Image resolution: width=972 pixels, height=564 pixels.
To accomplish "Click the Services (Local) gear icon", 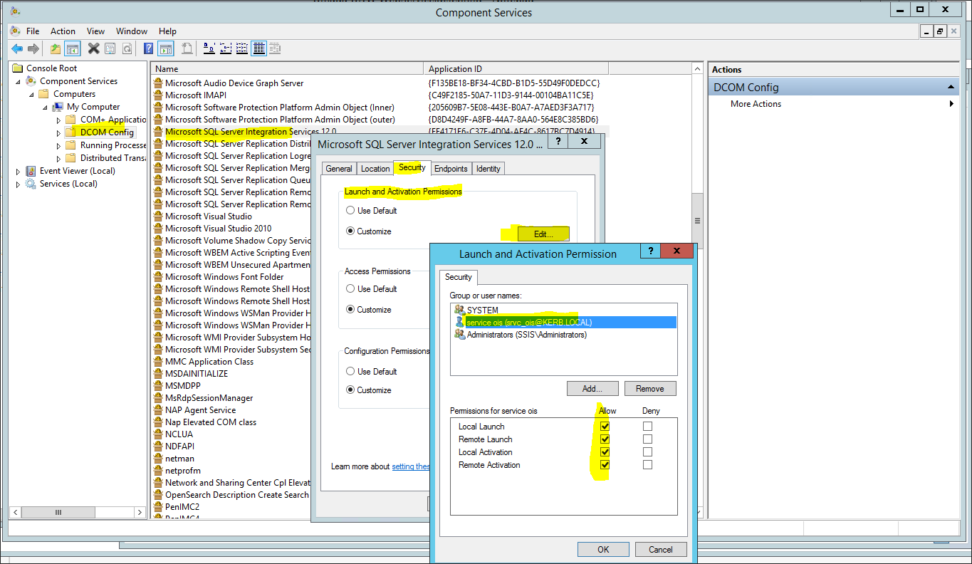I will (31, 184).
